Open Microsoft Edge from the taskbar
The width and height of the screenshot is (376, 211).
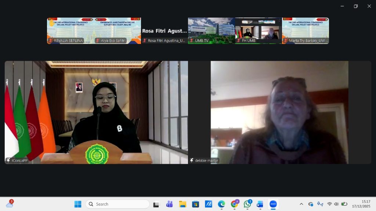(221, 204)
